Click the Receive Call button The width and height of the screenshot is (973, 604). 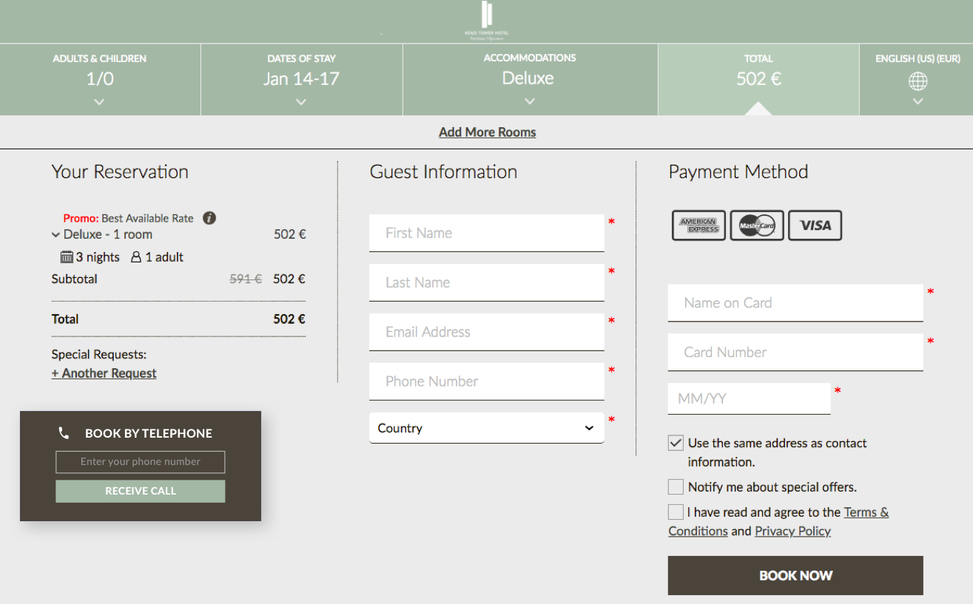(141, 491)
